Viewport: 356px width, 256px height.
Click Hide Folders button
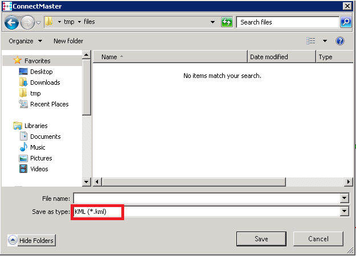coord(31,240)
